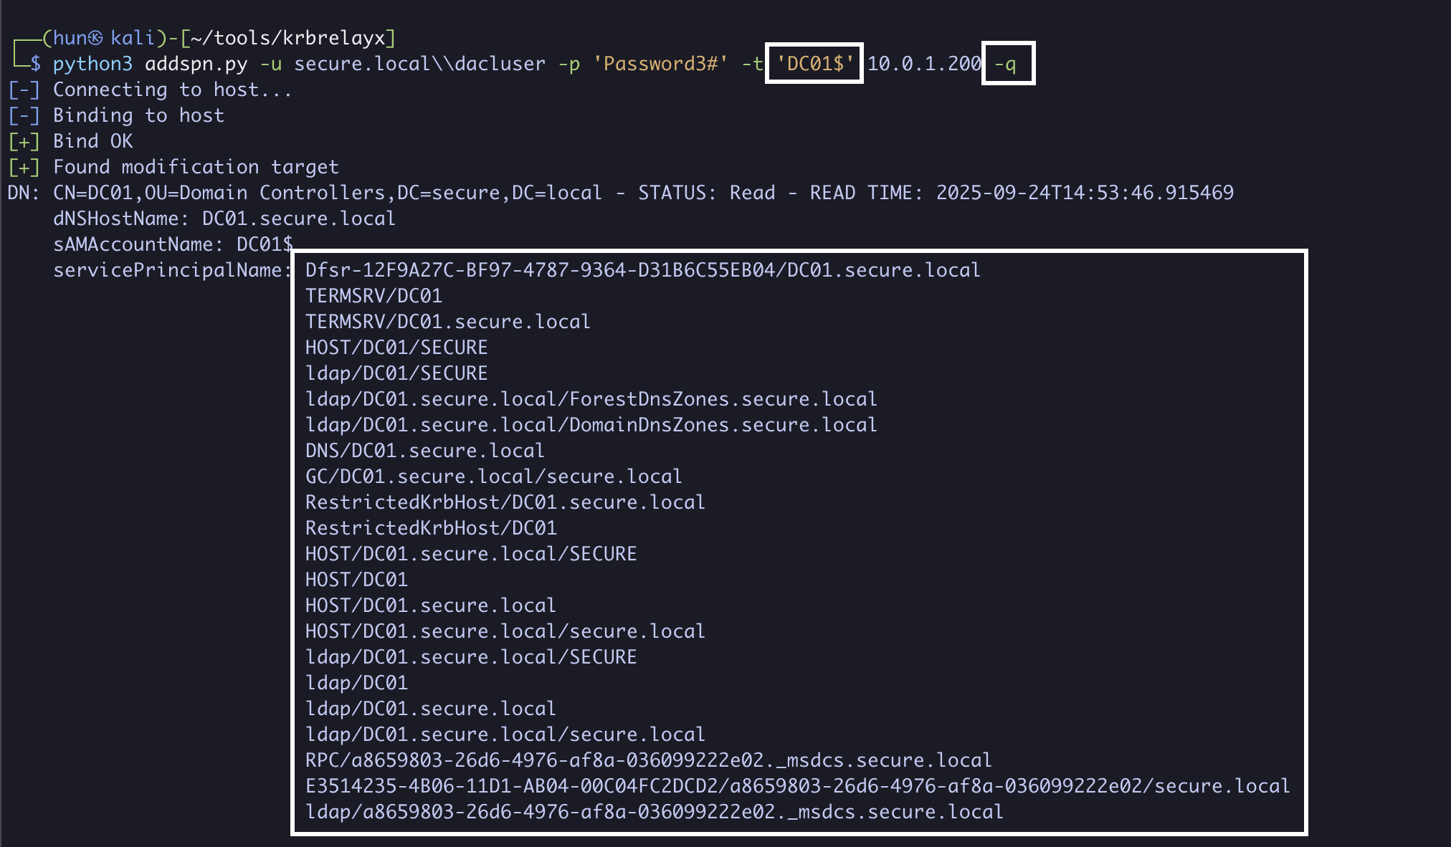
Task: Click the RPC/a8659803 _msdcs SPN entry
Action: 648,760
